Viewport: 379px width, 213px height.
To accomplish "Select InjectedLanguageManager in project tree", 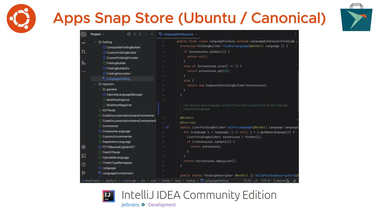I will (x=123, y=95).
